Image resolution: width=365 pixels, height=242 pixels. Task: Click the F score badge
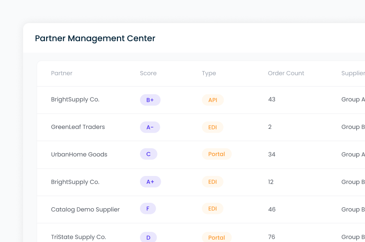[x=148, y=209]
